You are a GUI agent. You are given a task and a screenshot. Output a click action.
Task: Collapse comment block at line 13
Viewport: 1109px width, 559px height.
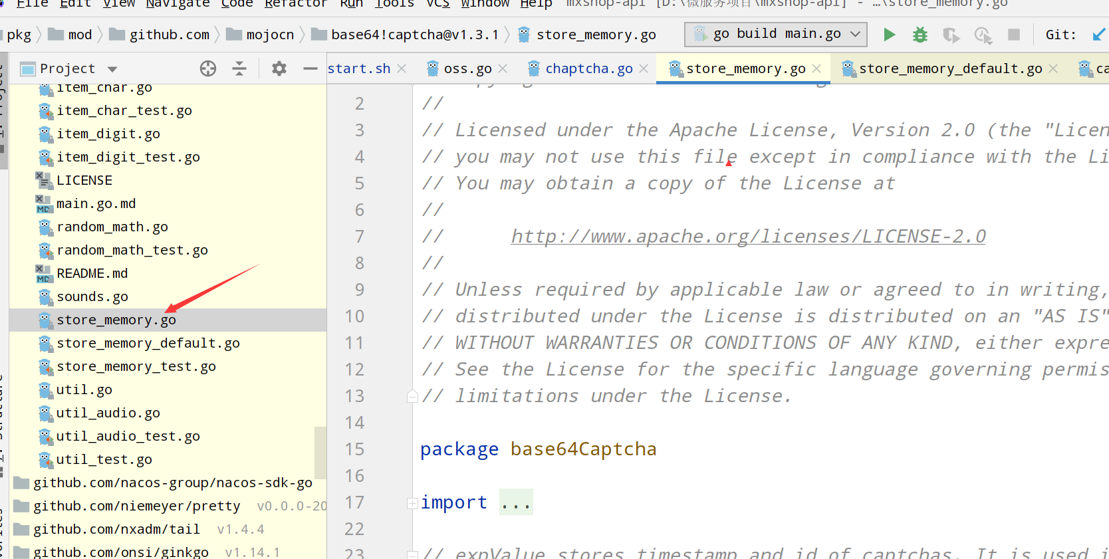[412, 397]
